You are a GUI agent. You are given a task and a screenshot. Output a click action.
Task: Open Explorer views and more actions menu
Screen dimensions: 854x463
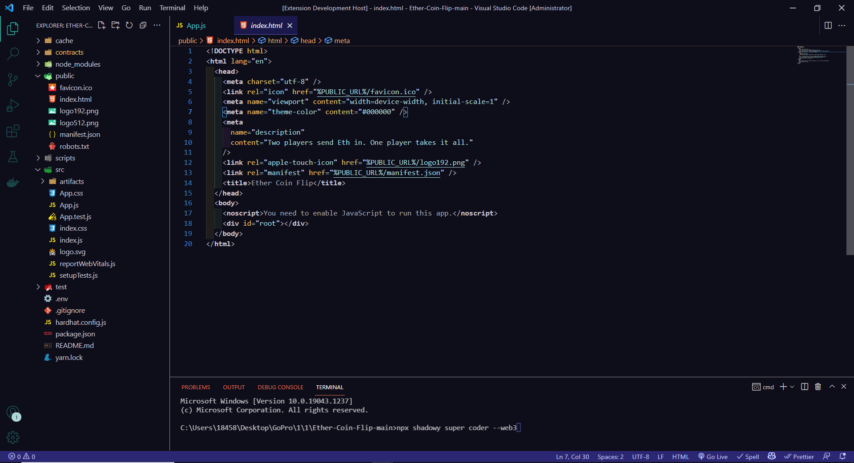pos(157,25)
